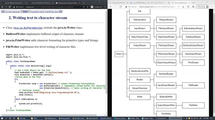The height and width of the screenshot is (120, 215).
Task: Click the Not secure warning in Chrome
Action: point(18,7)
